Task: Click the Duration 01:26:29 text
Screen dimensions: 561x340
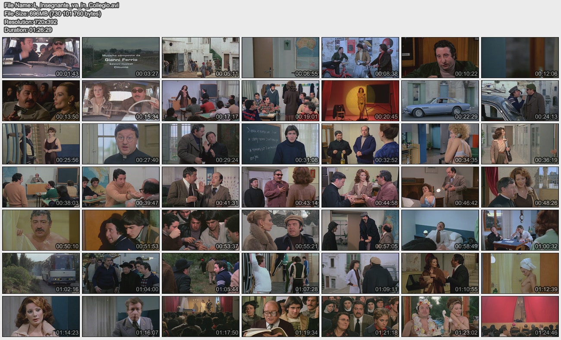Action: (x=28, y=30)
